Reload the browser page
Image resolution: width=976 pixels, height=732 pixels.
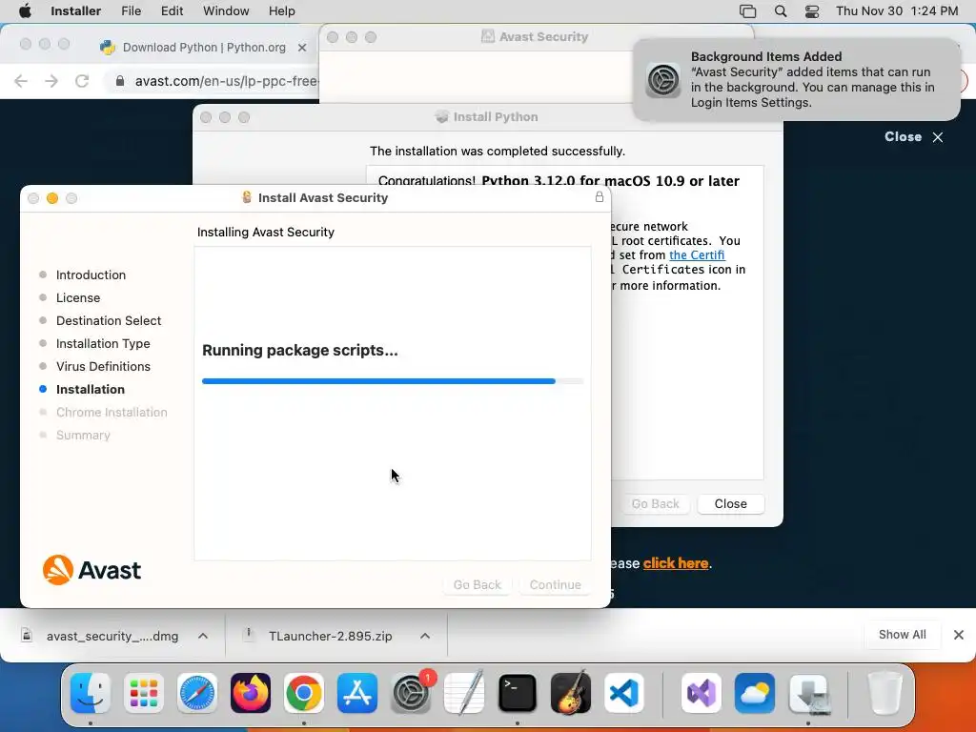82,81
